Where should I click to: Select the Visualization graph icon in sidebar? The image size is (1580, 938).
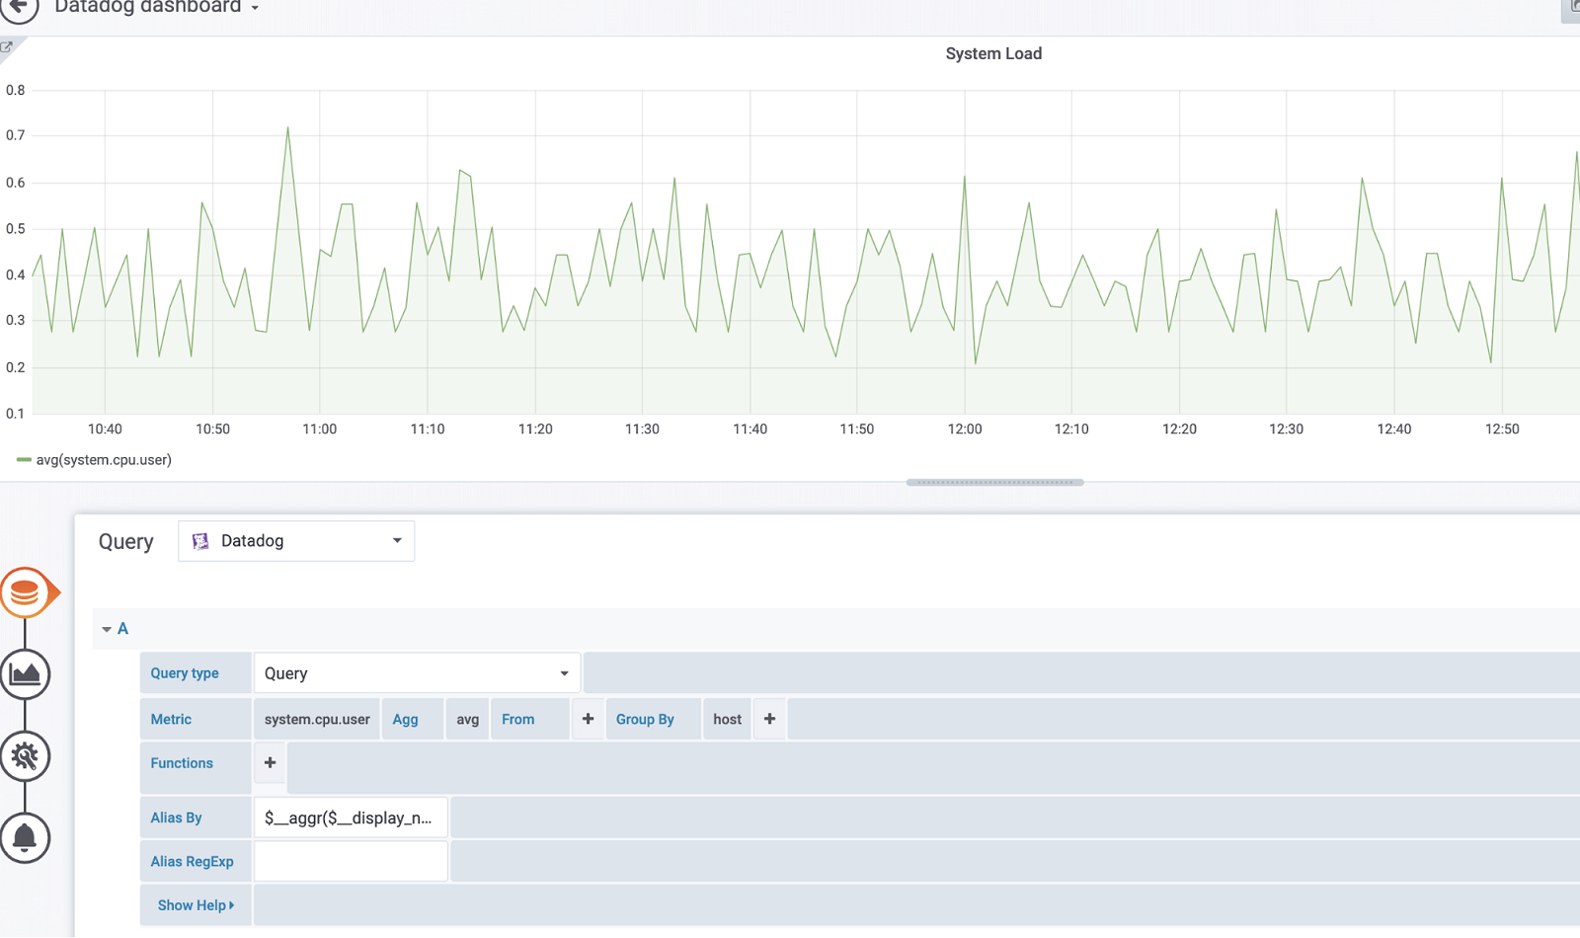(26, 674)
